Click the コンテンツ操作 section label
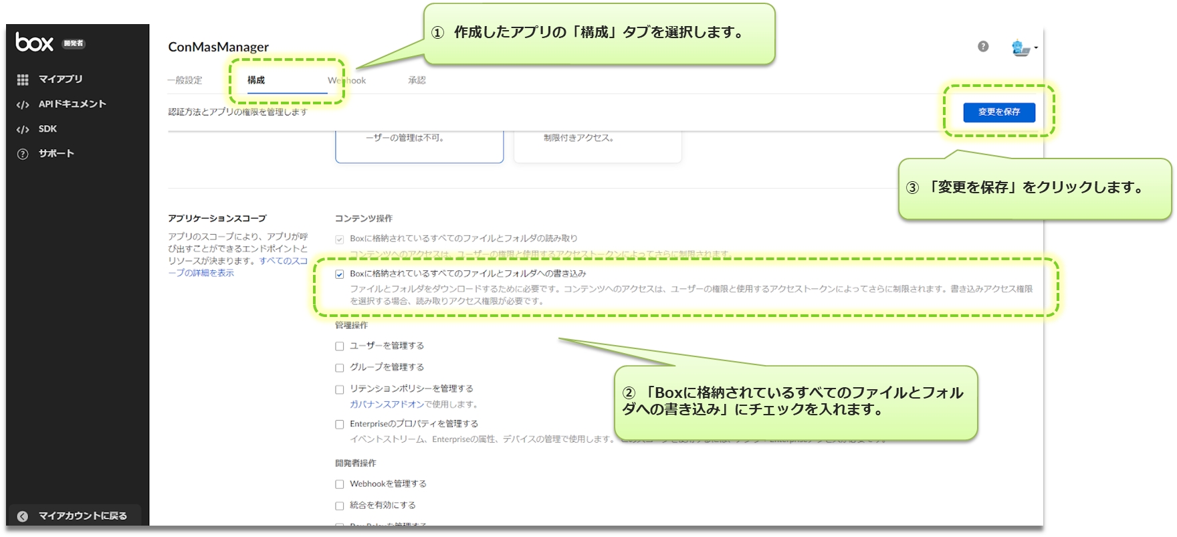Image resolution: width=1177 pixels, height=537 pixels. pos(364,219)
